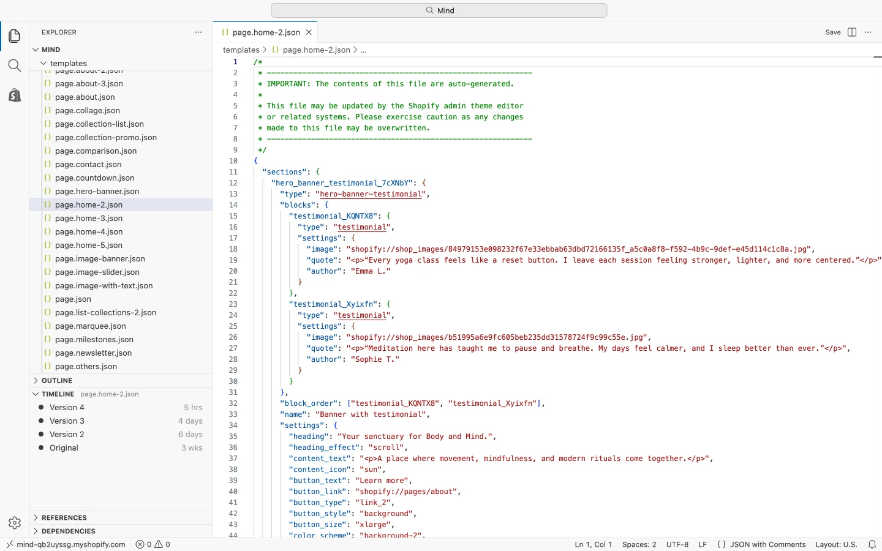Open the notifications bell in status bar
Image resolution: width=882 pixels, height=551 pixels.
click(872, 544)
